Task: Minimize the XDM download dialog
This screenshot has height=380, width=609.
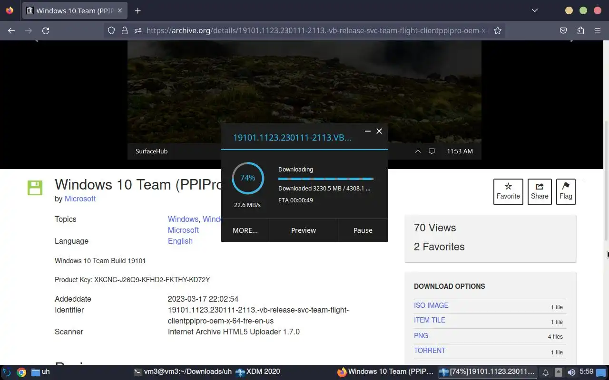Action: pos(367,131)
